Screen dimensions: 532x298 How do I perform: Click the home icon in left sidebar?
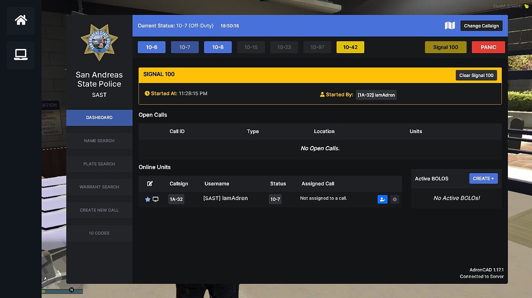pyautogui.click(x=21, y=21)
